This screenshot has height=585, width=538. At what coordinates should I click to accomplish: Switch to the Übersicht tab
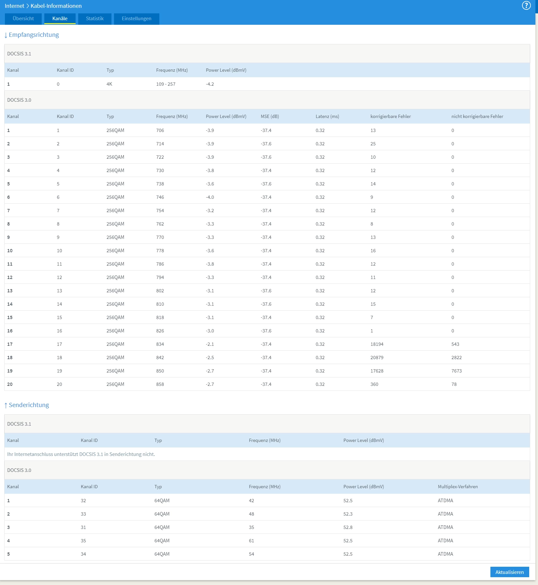click(23, 19)
